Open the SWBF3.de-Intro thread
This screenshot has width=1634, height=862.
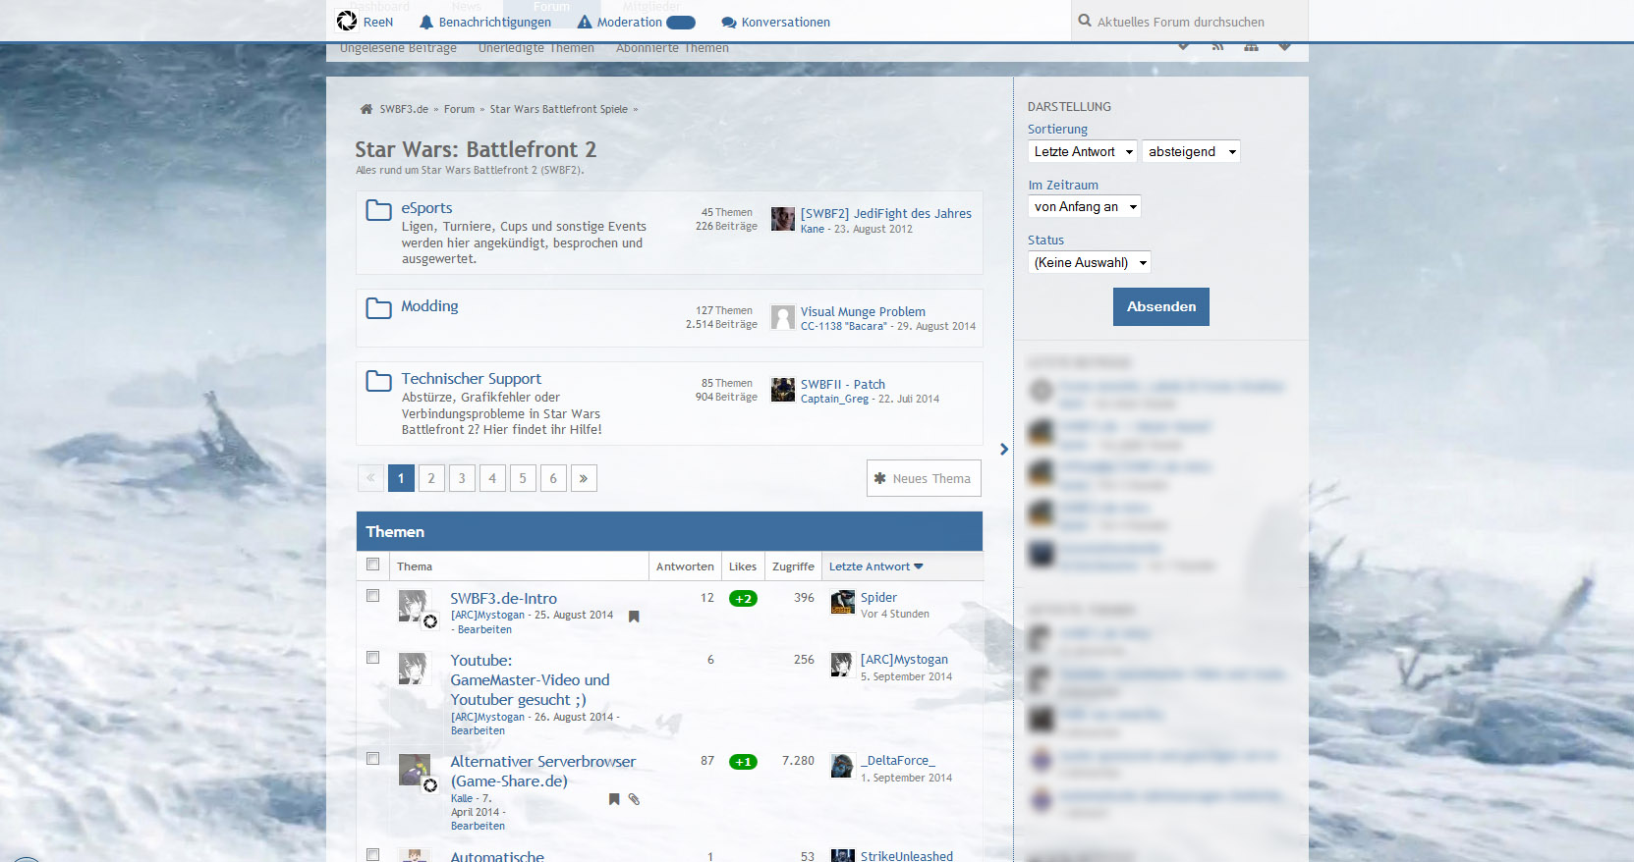[x=503, y=598]
